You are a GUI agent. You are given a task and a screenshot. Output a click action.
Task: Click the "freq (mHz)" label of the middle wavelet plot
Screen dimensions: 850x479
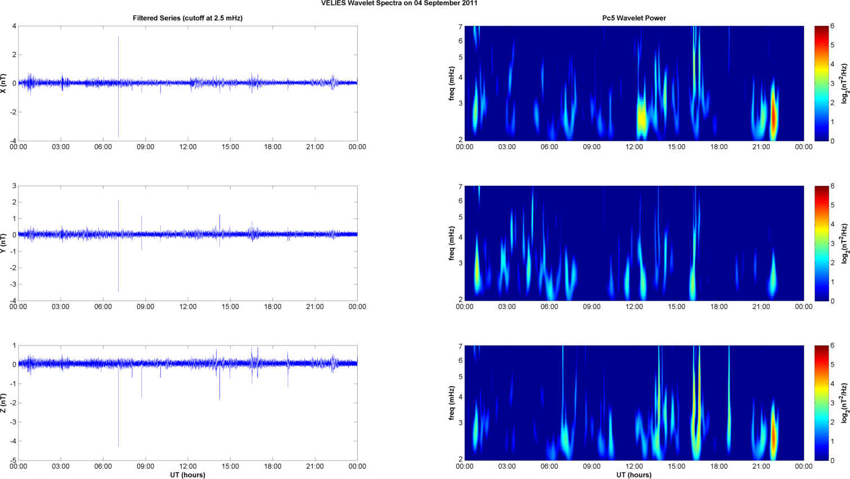(452, 243)
